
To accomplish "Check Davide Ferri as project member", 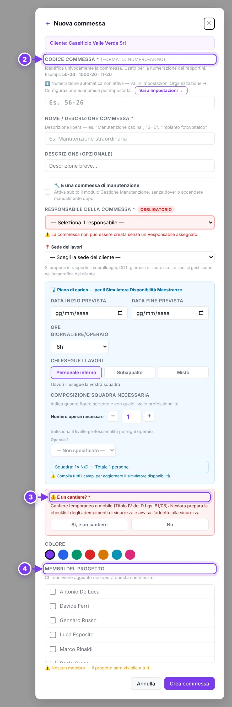I will [53, 606].
